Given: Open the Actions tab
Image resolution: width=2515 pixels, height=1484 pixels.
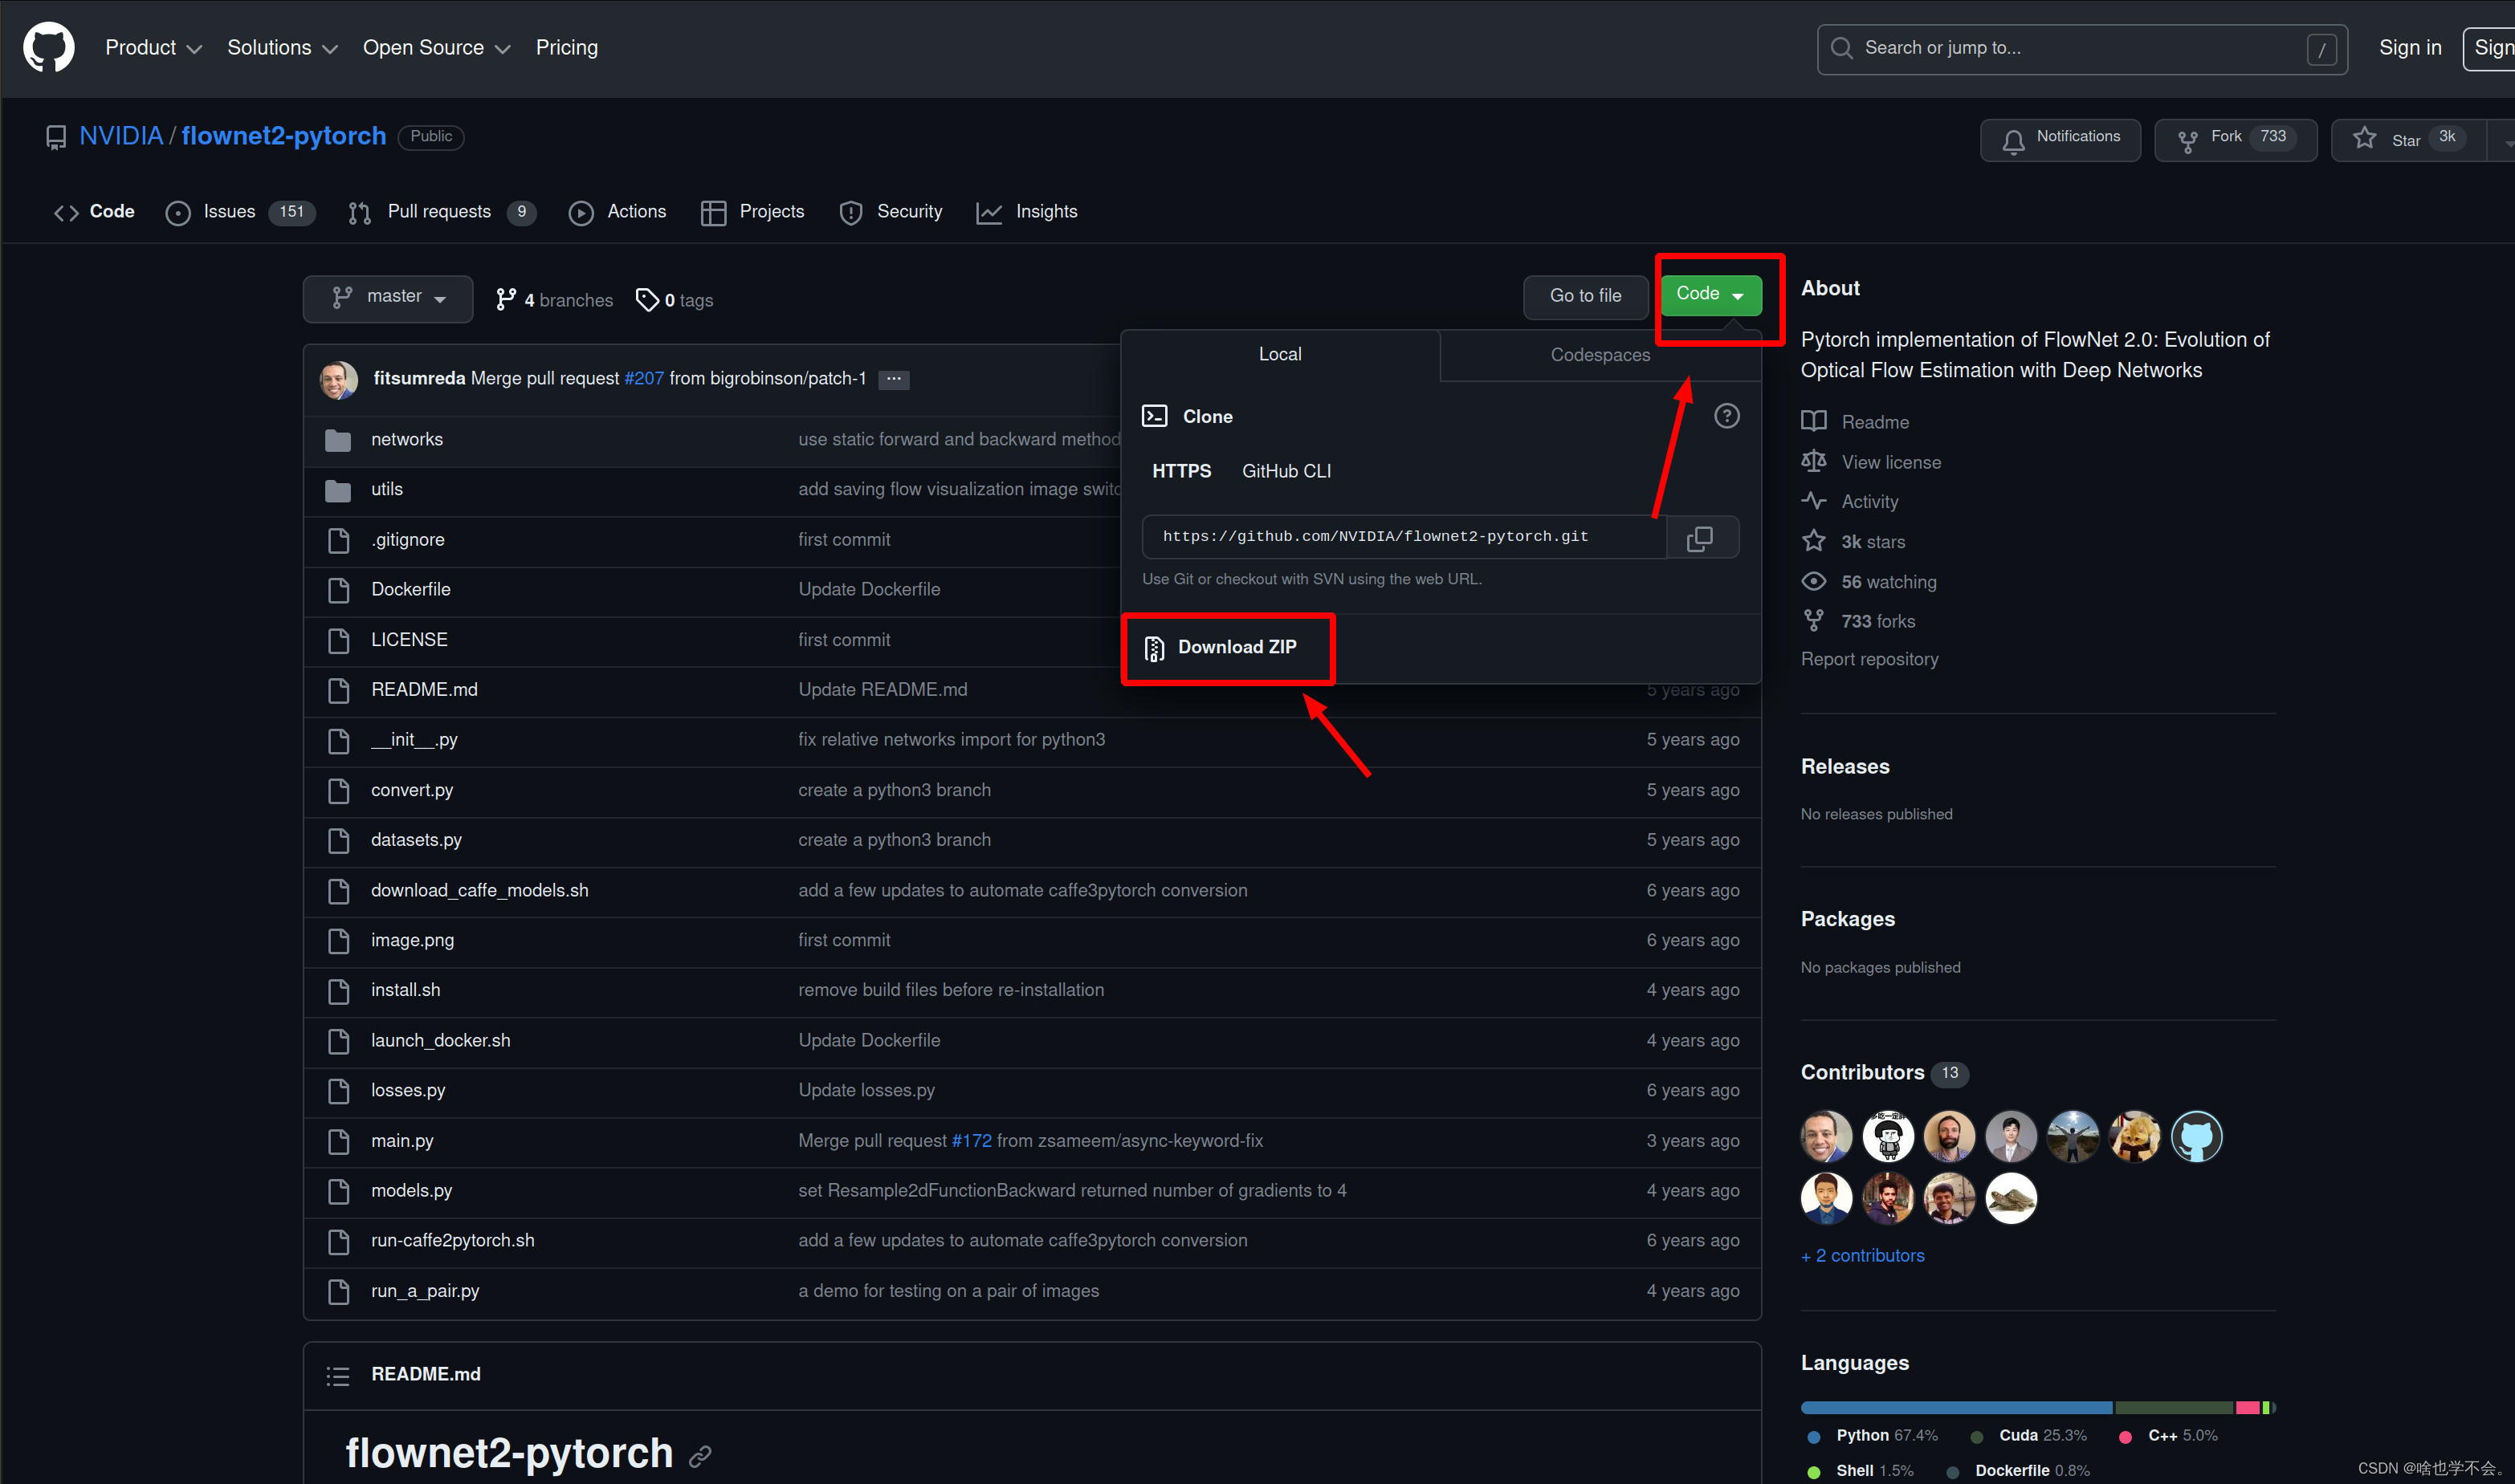Looking at the screenshot, I should [618, 212].
